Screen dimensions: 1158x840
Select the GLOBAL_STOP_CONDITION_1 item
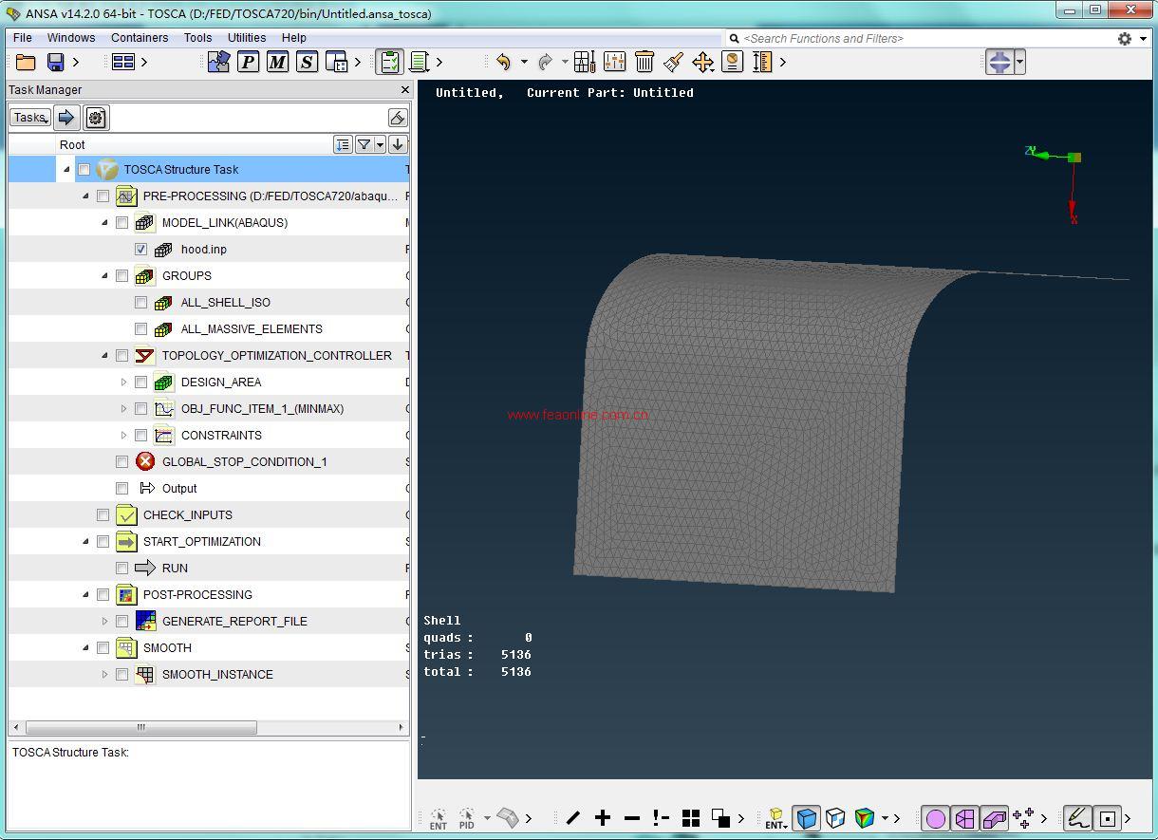point(244,462)
